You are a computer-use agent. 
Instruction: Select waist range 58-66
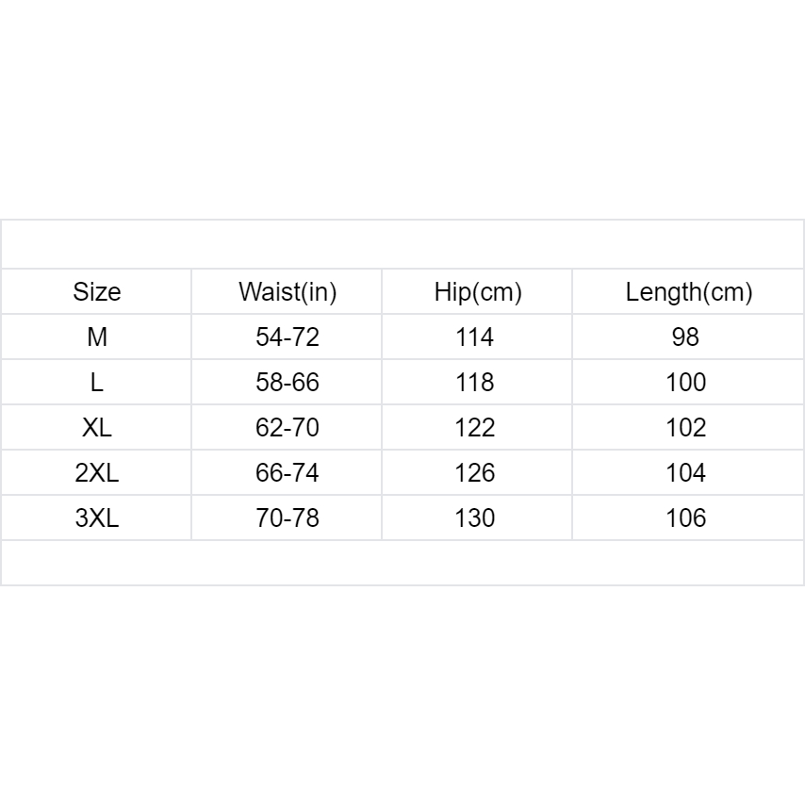[x=287, y=383]
